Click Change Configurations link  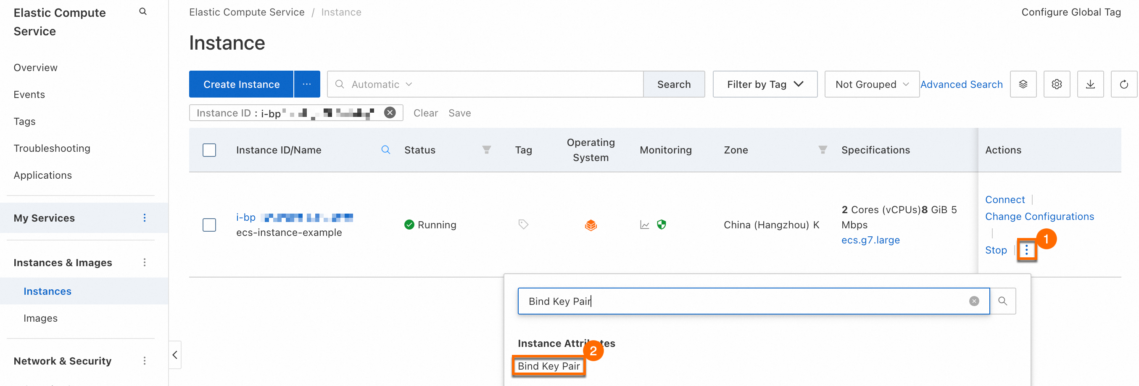coord(1039,216)
